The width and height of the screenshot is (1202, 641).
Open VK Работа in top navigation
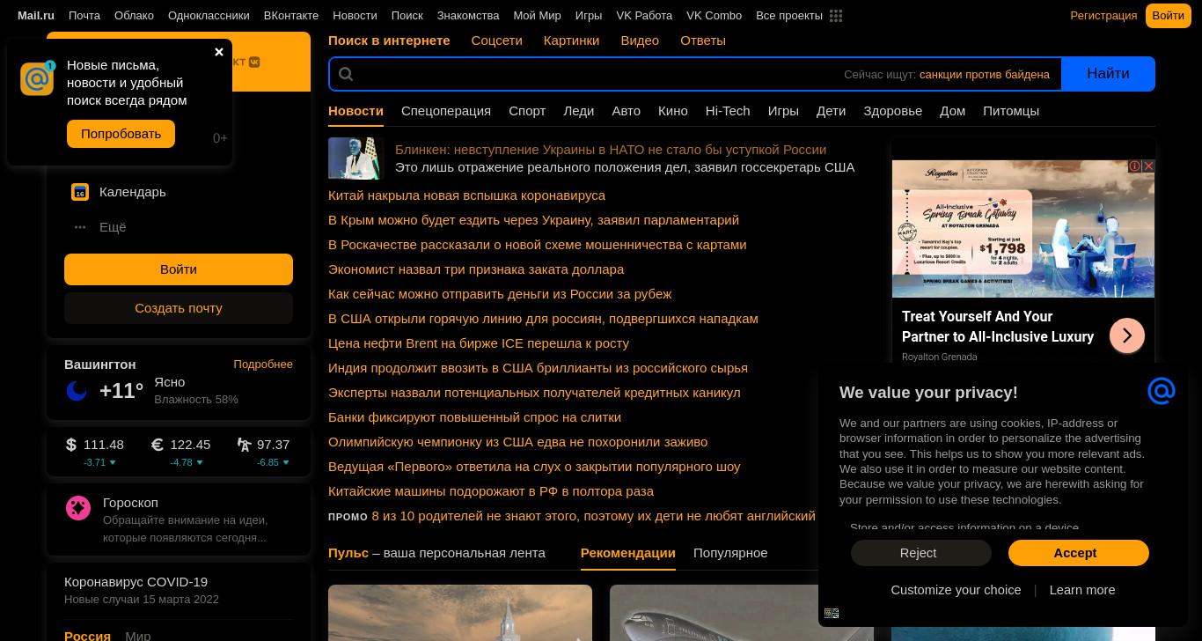point(644,16)
